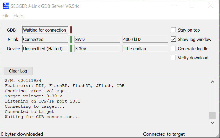
Task: Click the SWD interface field
Action: tap(97, 39)
